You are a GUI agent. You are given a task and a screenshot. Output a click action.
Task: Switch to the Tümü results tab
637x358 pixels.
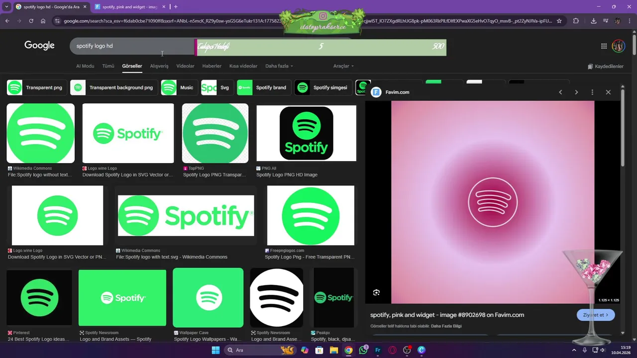tap(108, 66)
